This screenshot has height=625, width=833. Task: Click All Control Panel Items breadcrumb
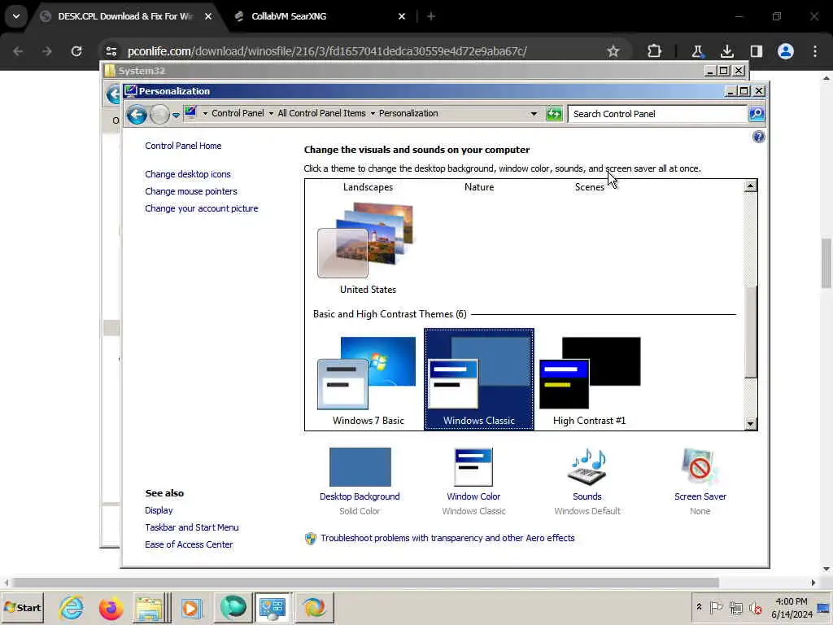coord(321,113)
